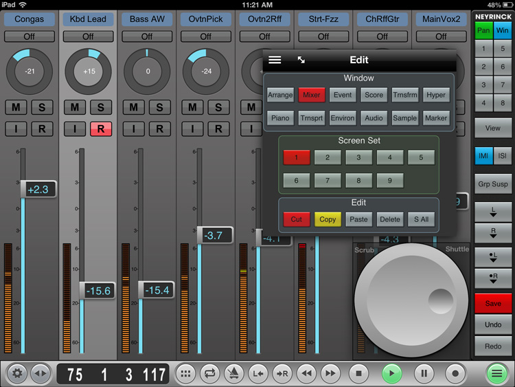The height and width of the screenshot is (387, 515).
Task: Tap the View button
Action: [493, 129]
